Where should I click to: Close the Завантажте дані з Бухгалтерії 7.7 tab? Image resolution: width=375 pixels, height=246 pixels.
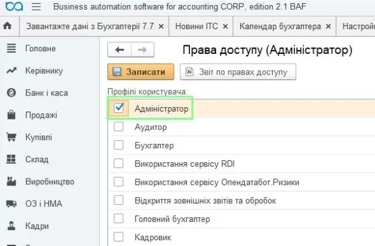tap(161, 26)
